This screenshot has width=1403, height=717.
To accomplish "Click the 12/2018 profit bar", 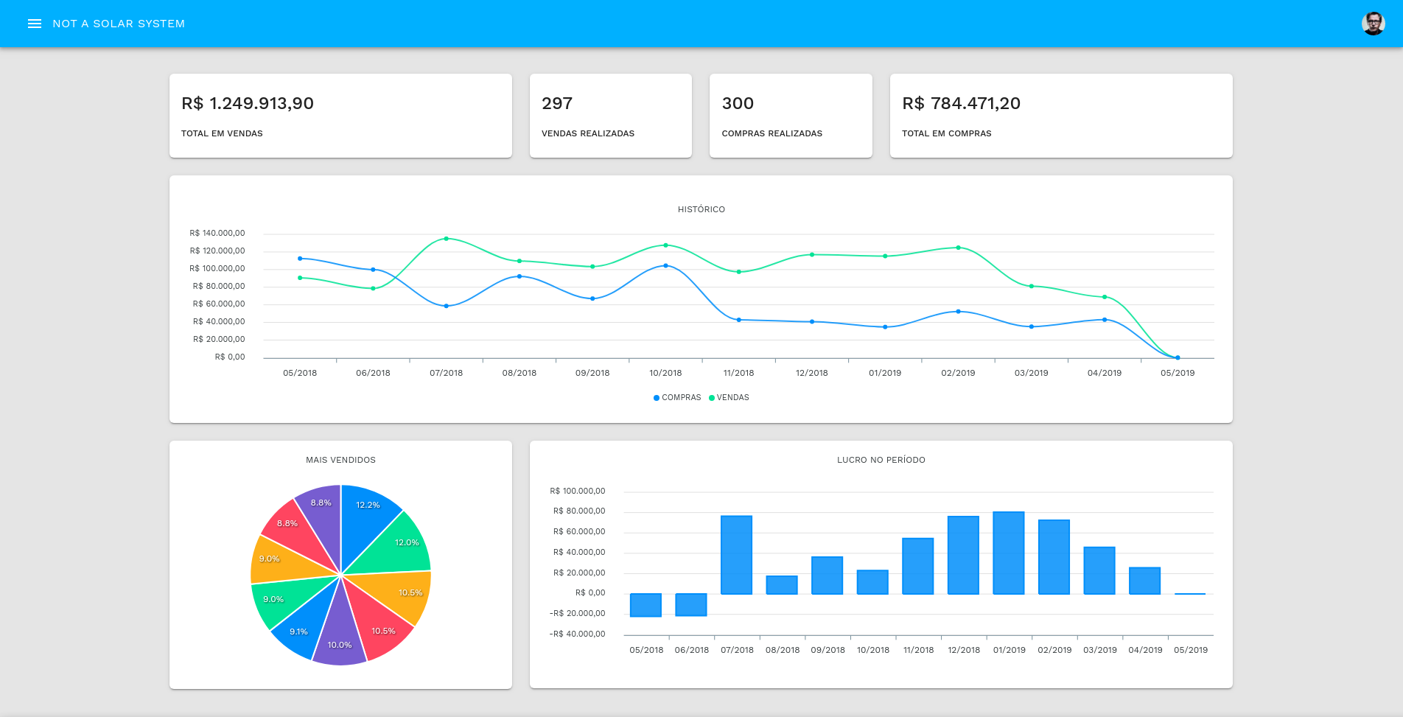I will click(x=963, y=555).
